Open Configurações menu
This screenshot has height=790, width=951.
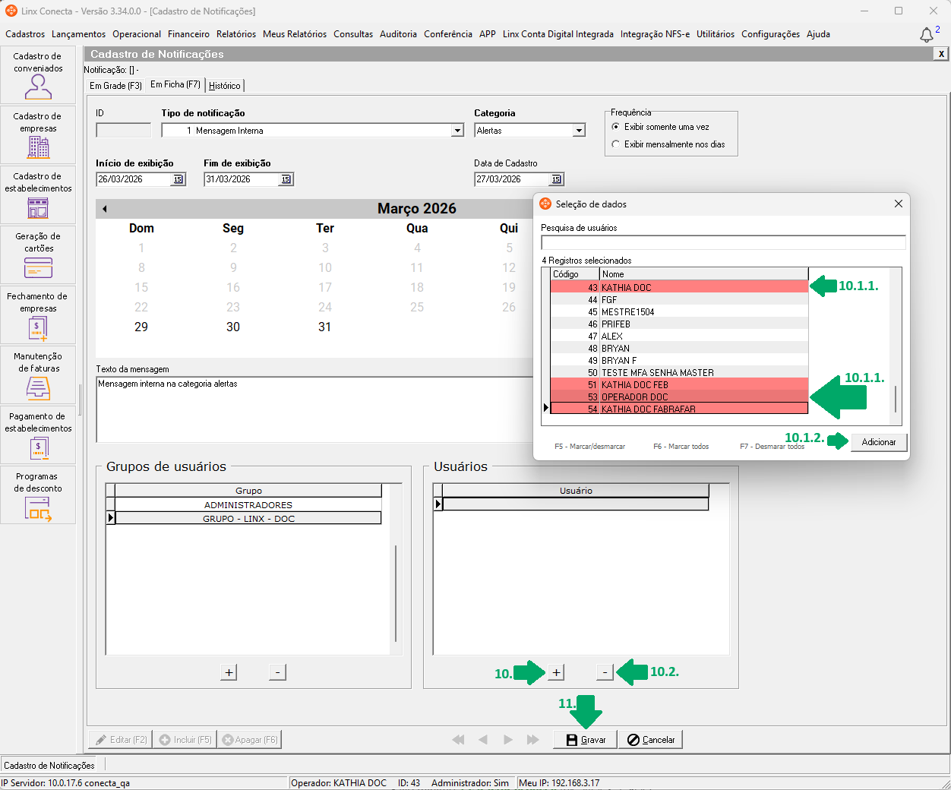coord(770,34)
